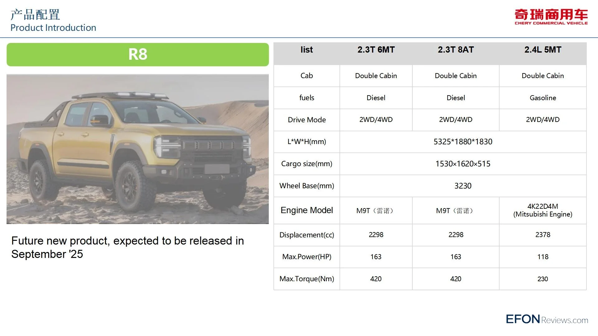
Task: Select 'M9T（雷诺）' under 2.3T 6MT
Action: 376,211
